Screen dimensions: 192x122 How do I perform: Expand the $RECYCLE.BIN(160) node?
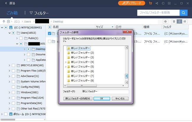(9, 65)
